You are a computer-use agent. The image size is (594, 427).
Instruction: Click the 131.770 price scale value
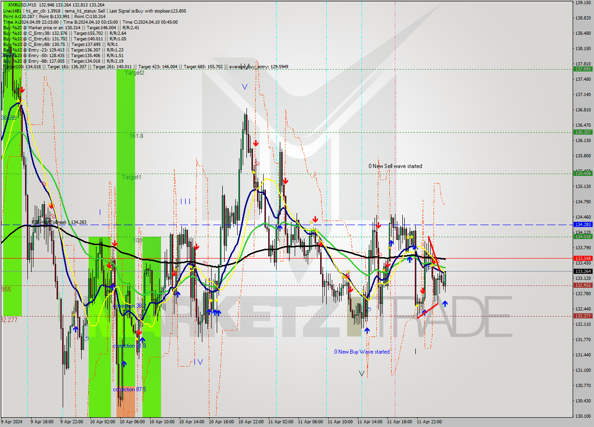(x=583, y=339)
